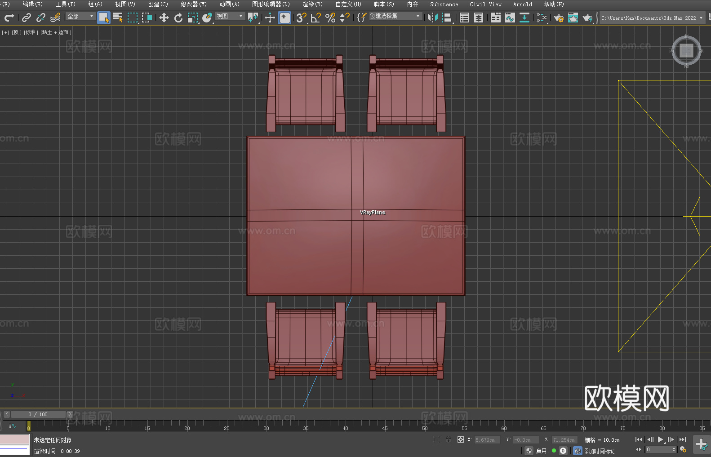Screen dimensions: 711x457
Task: Activate the Select Object tool
Action: coord(104,18)
